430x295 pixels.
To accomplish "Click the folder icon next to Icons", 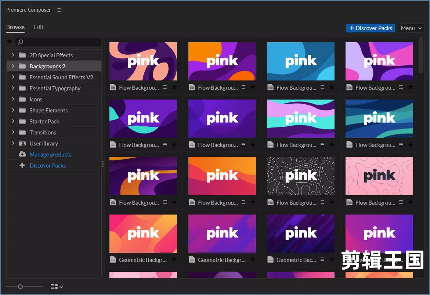I will point(22,99).
